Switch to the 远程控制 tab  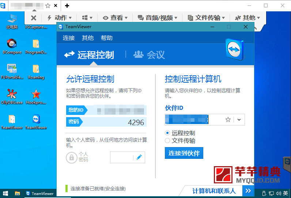point(89,55)
